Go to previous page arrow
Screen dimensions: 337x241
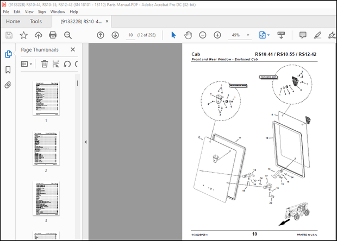(101, 35)
